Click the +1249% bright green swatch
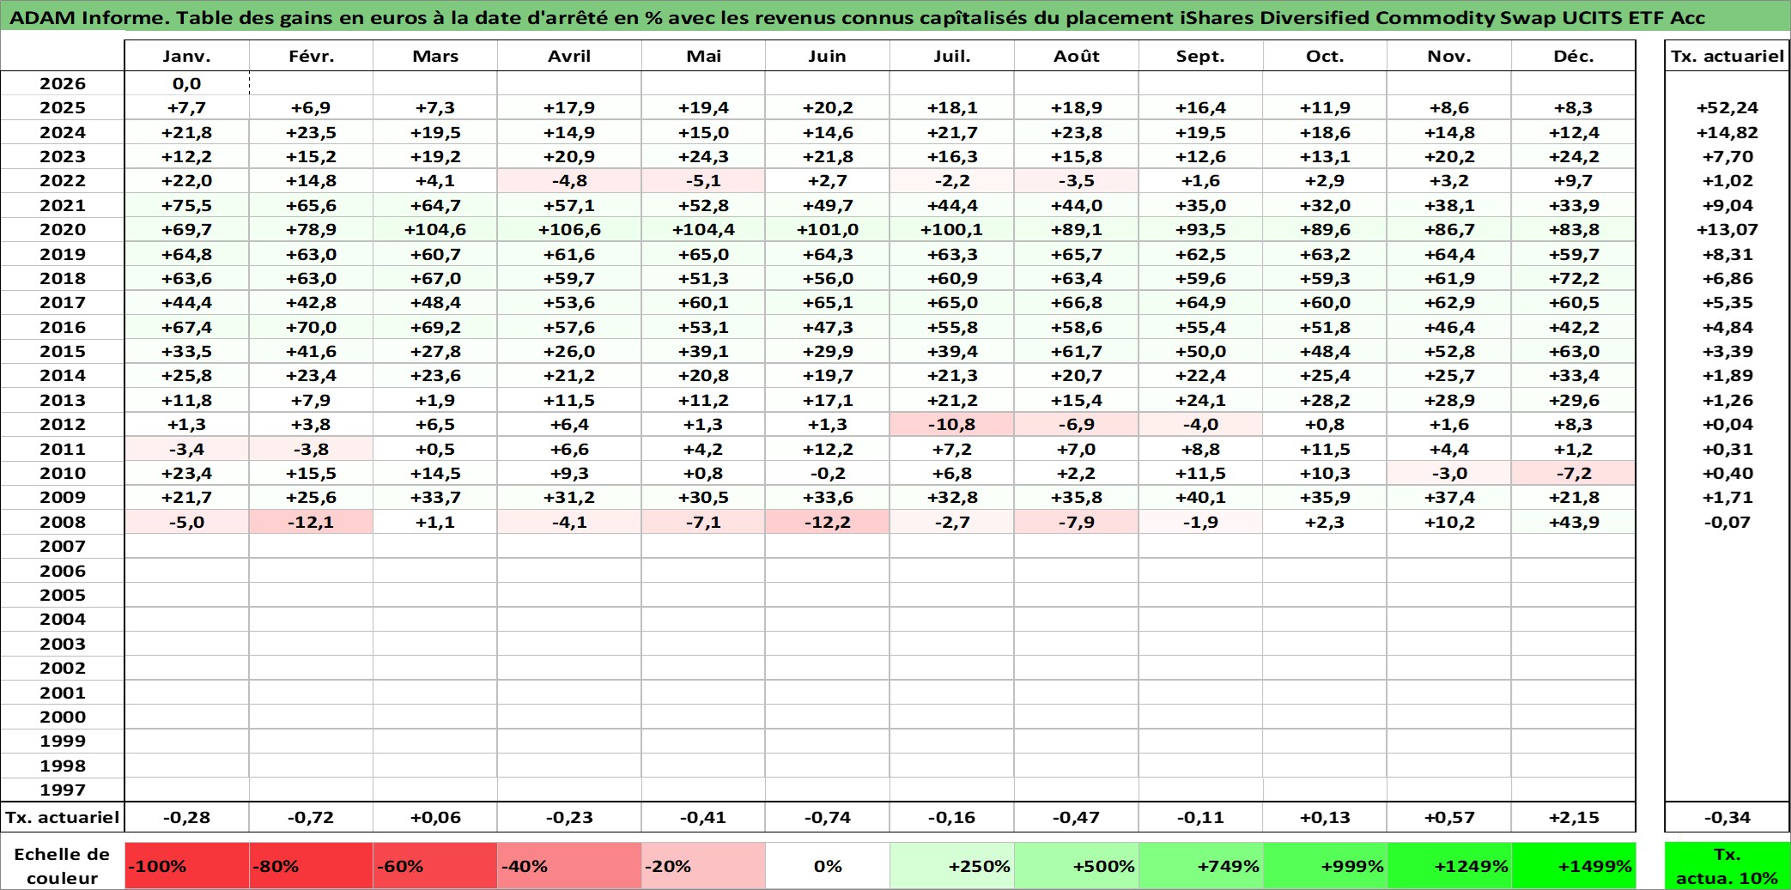Screen dimensions: 1791x890 (x=1450, y=866)
